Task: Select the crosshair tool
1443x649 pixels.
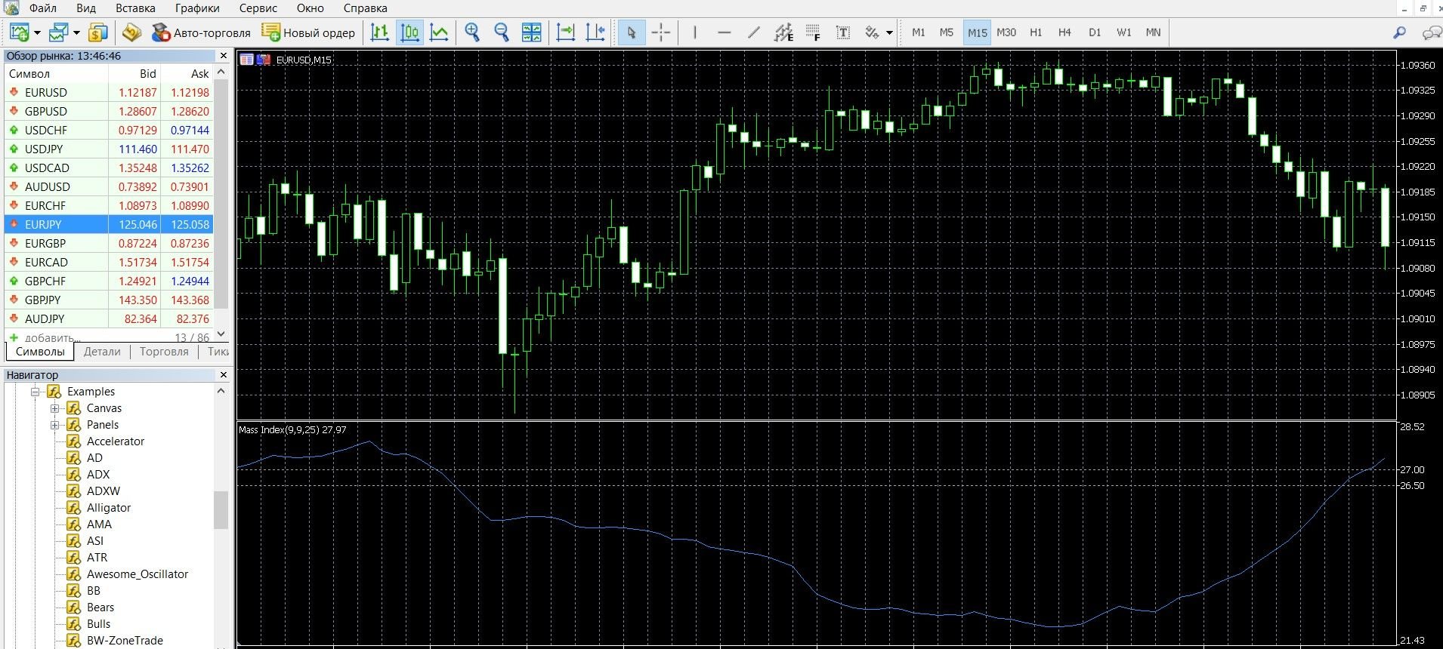Action: tap(661, 32)
